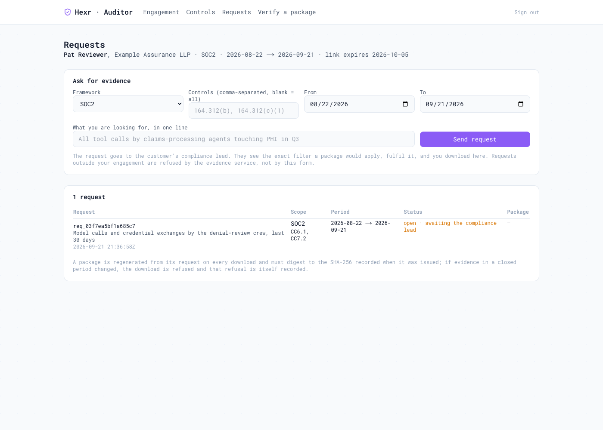Click status 'open · awaiting the compliance lead'
The width and height of the screenshot is (603, 430).
coord(450,227)
